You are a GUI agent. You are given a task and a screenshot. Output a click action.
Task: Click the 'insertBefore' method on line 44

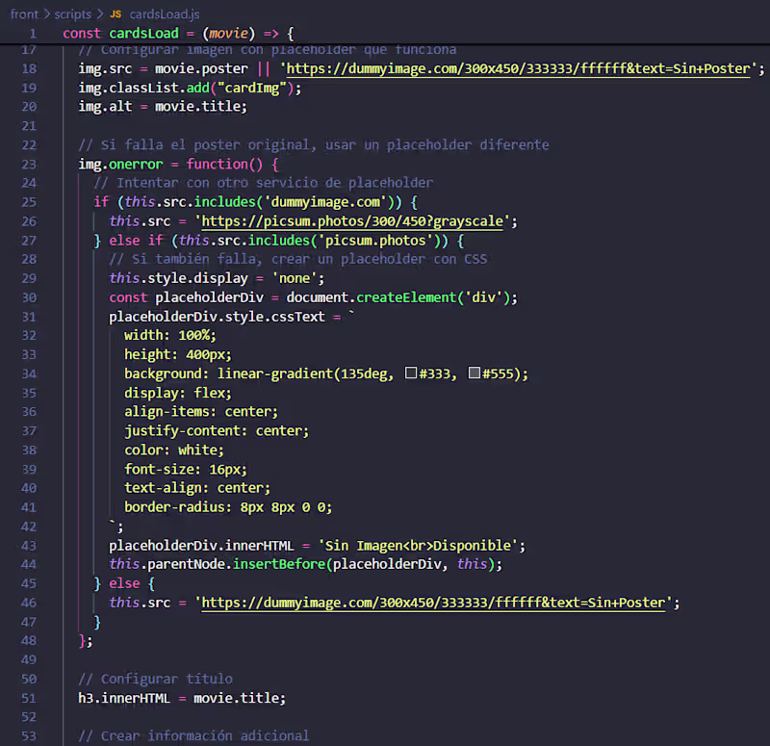279,564
